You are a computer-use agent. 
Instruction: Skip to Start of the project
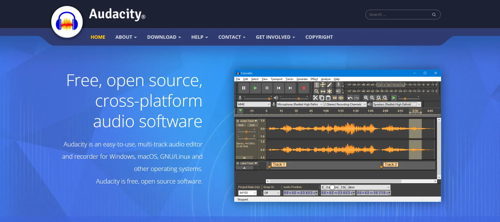pos(279,88)
